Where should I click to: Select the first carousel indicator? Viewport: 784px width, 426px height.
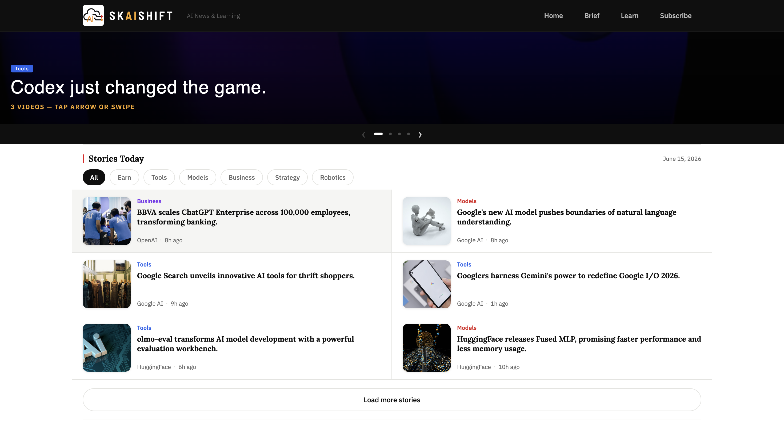378,134
